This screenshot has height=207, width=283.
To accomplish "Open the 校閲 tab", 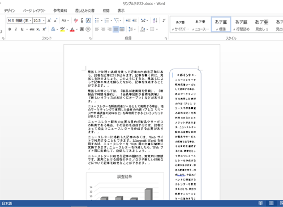I will [106, 11].
